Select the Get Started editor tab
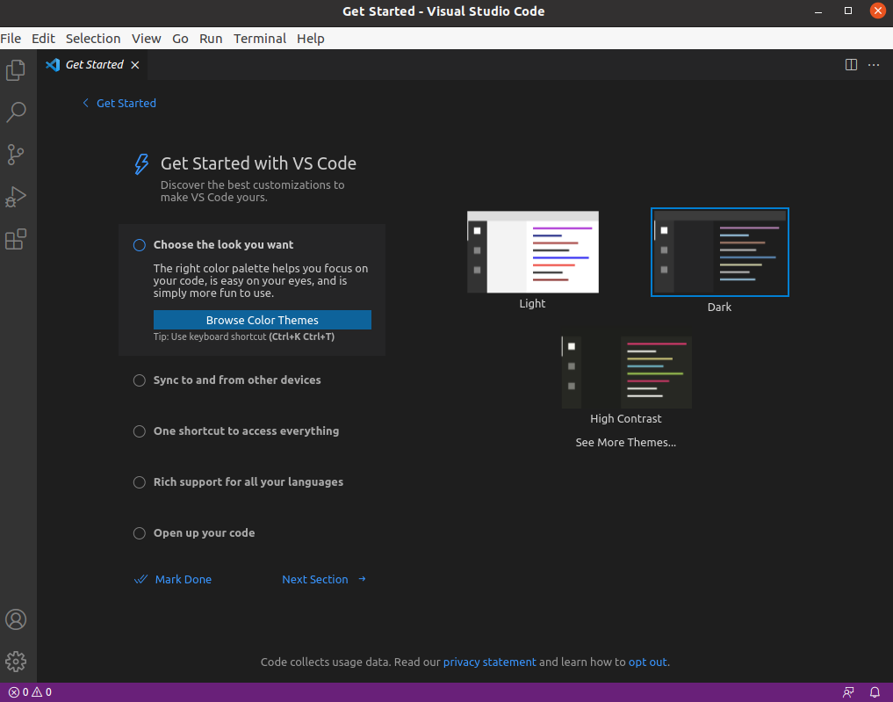This screenshot has width=893, height=702. click(x=92, y=65)
